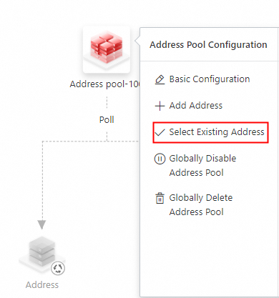Choose Add Address from the menu
279x298 pixels.
click(x=195, y=106)
